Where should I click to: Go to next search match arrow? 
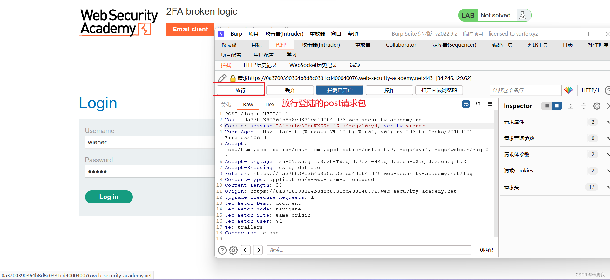coord(258,250)
